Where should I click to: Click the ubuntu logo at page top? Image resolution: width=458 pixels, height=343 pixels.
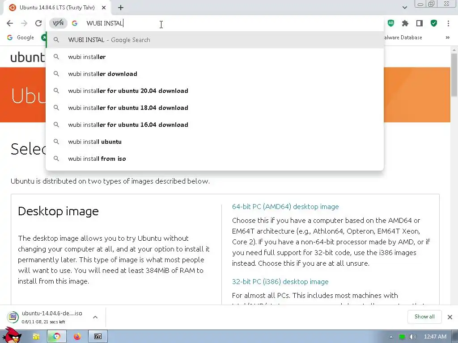coord(27,57)
